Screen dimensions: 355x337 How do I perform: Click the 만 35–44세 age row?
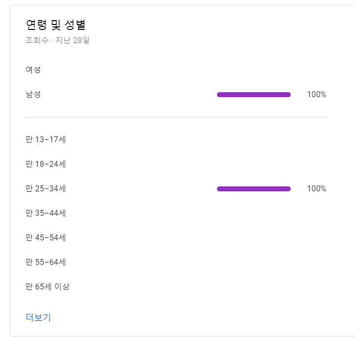pos(176,213)
